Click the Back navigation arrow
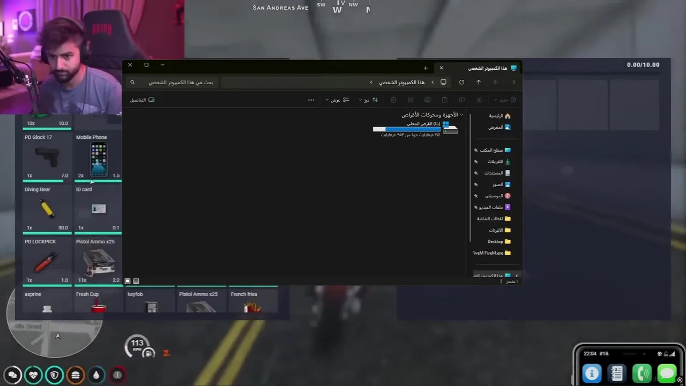The image size is (686, 386). pyautogui.click(x=513, y=82)
